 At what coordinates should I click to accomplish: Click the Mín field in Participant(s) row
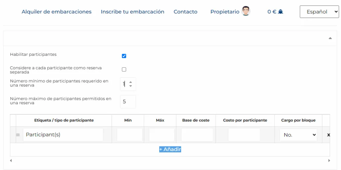130,135
